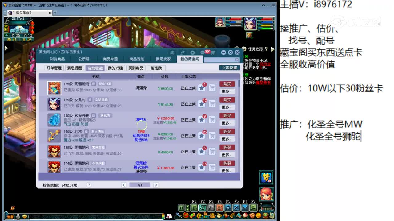Toggle the star on the 129级 女儿村 listing
Viewport: 394px width, 221px height.
(202, 103)
